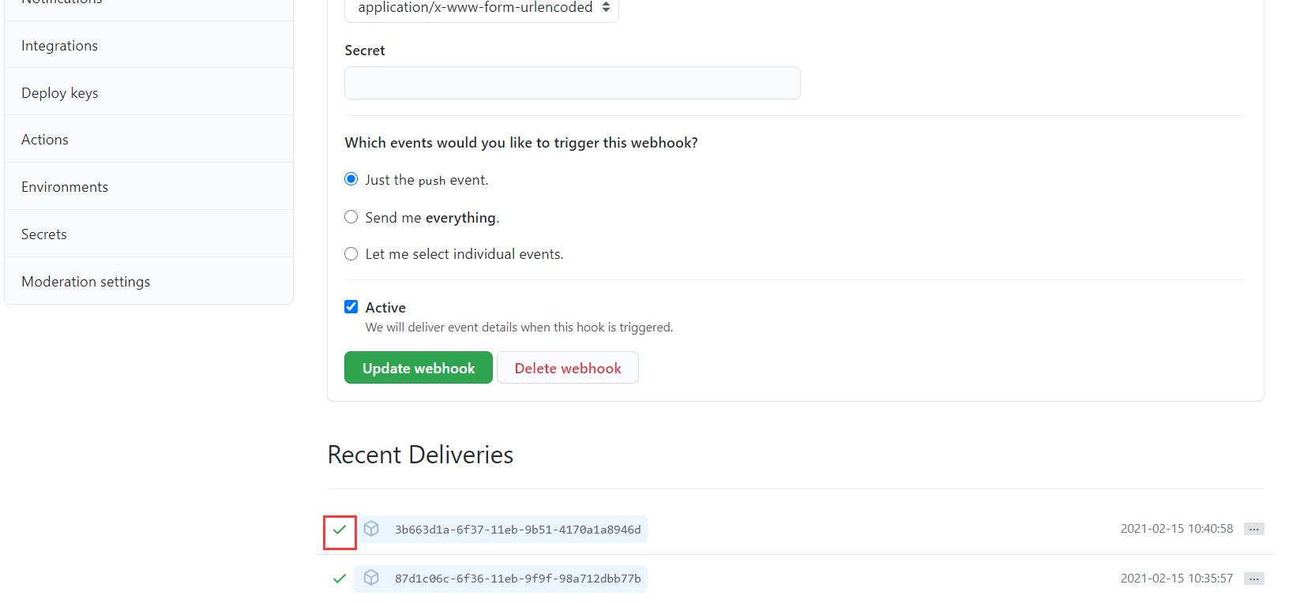Focus the Secret input field

click(573, 83)
